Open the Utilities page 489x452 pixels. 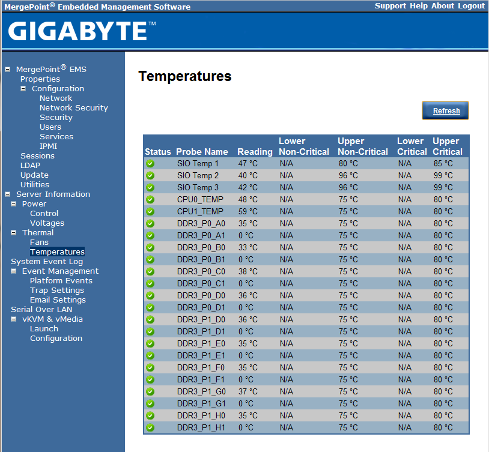click(x=35, y=184)
